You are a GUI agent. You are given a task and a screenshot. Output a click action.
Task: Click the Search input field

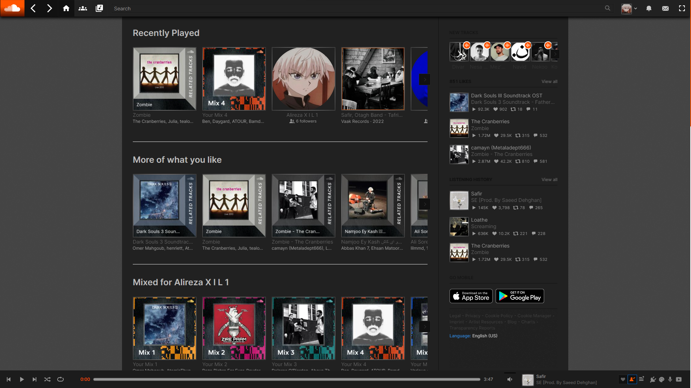356,8
